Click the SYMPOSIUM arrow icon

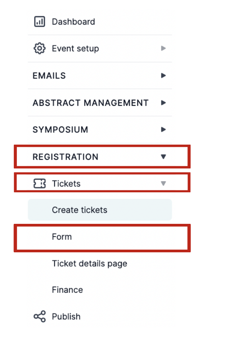click(163, 130)
